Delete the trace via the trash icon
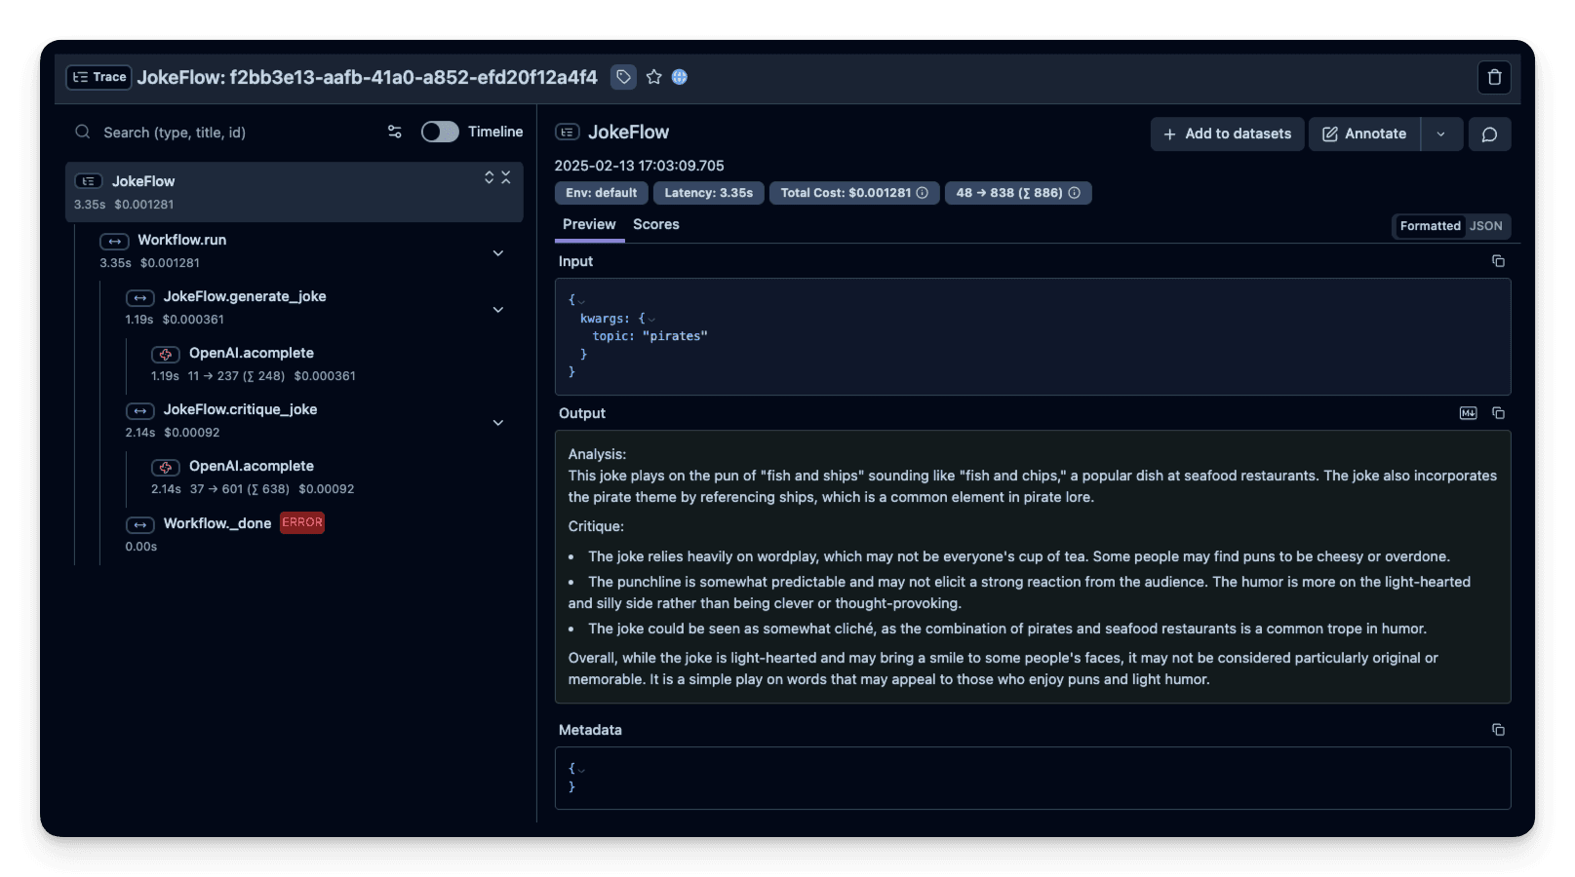The width and height of the screenshot is (1575, 877). [1494, 77]
